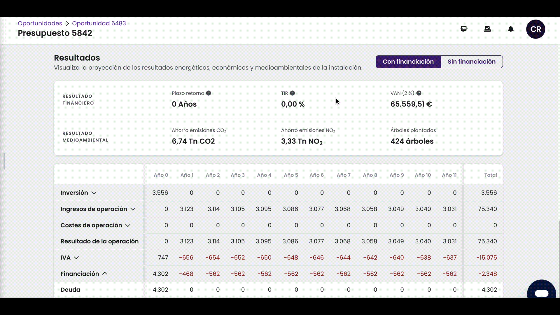Viewport: 560px width, 315px height.
Task: Click Deuda total value 4.302
Action: coord(489,290)
